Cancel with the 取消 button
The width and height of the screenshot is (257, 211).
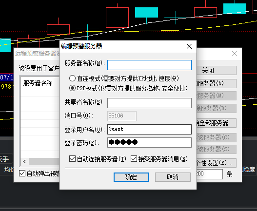coord(173,177)
